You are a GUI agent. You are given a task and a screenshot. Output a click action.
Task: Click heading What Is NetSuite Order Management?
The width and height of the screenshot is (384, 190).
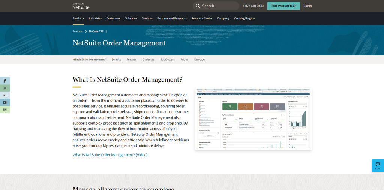click(127, 80)
